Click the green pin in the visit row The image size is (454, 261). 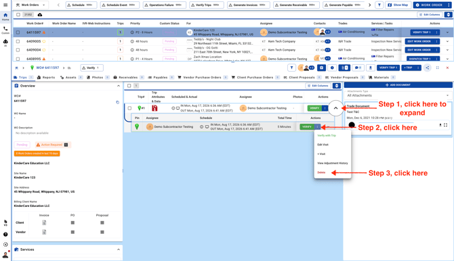(137, 126)
